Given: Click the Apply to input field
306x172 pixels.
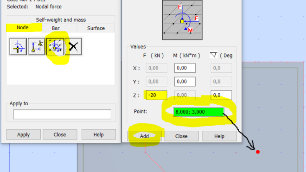Looking at the screenshot, I should [62, 114].
